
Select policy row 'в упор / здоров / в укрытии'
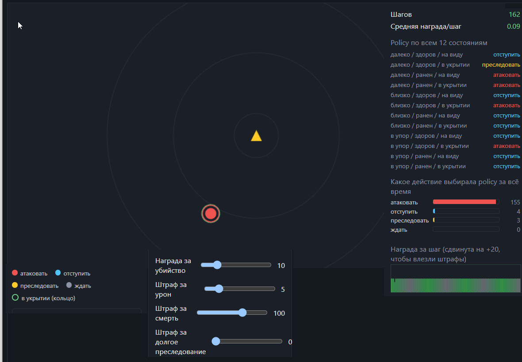pos(455,146)
